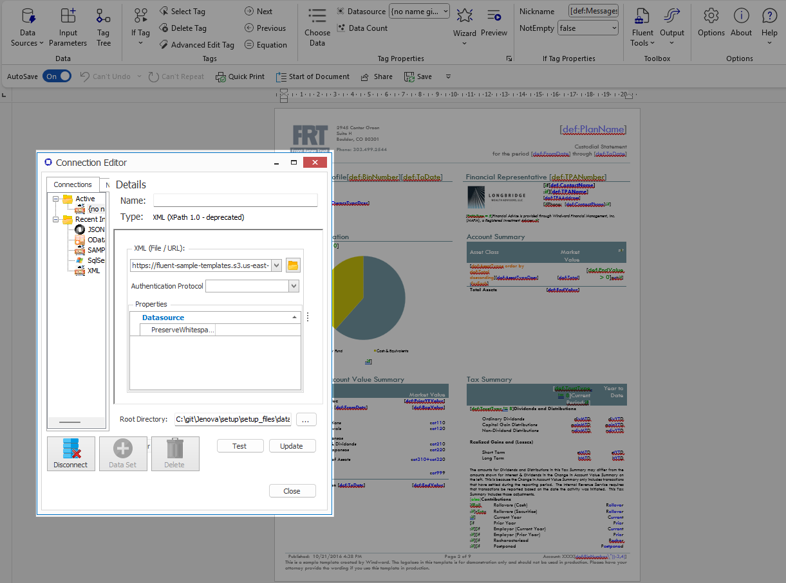Screen dimensions: 786x583
Task: Select the SAMP recent connection
Action: point(89,250)
